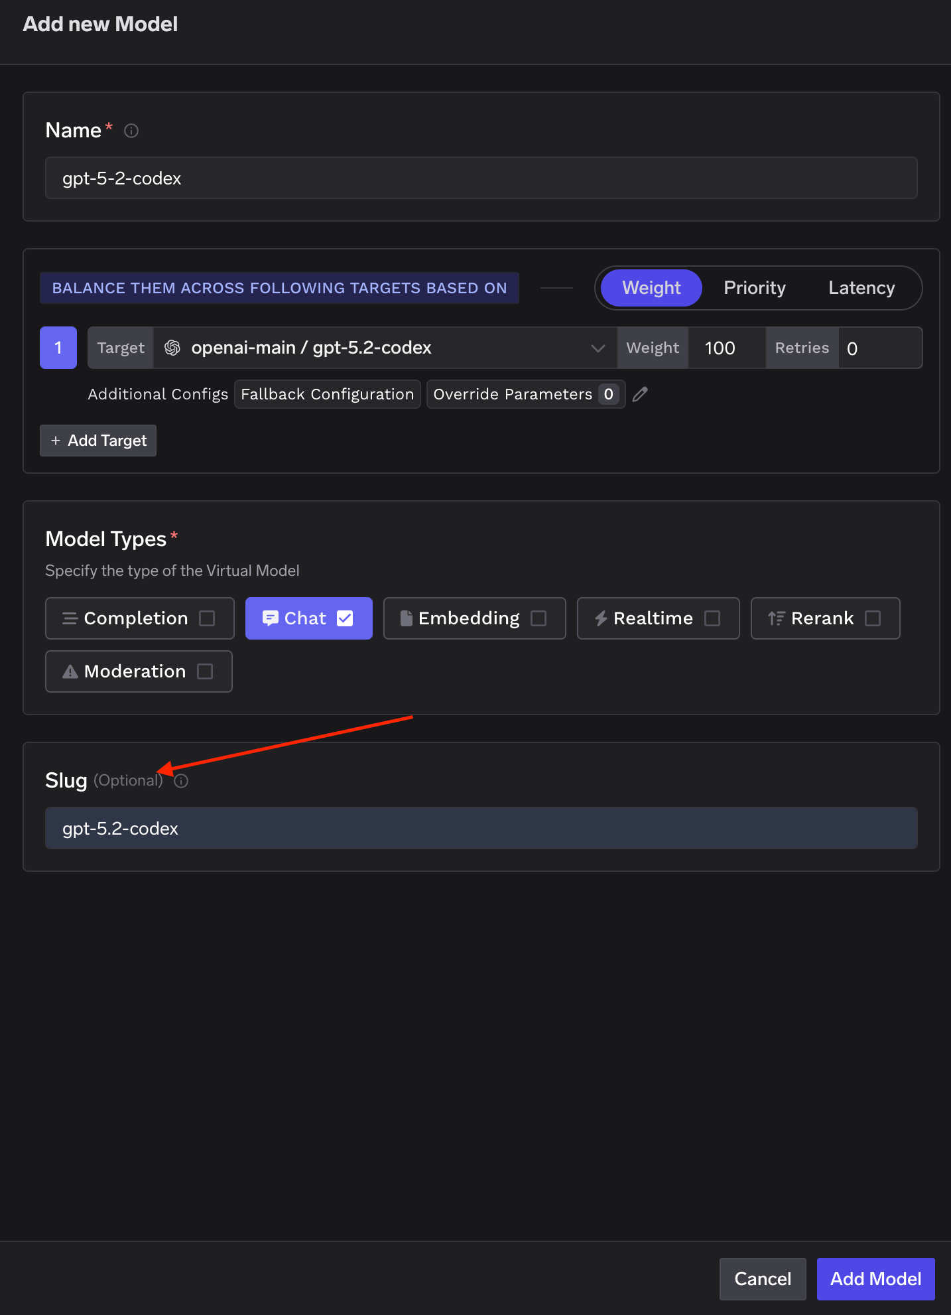The image size is (951, 1315).
Task: Click the Slug input field
Action: pos(481,828)
